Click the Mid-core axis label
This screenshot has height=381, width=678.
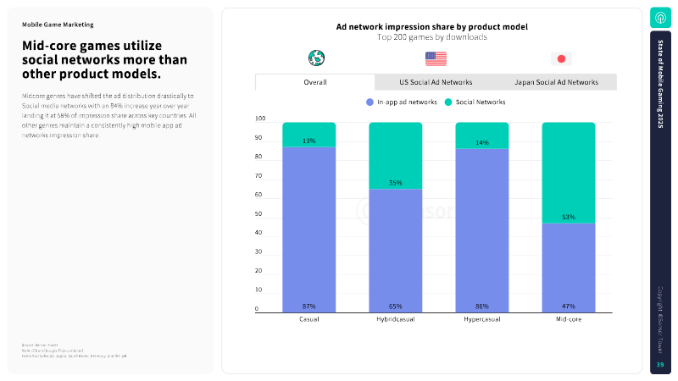point(569,319)
